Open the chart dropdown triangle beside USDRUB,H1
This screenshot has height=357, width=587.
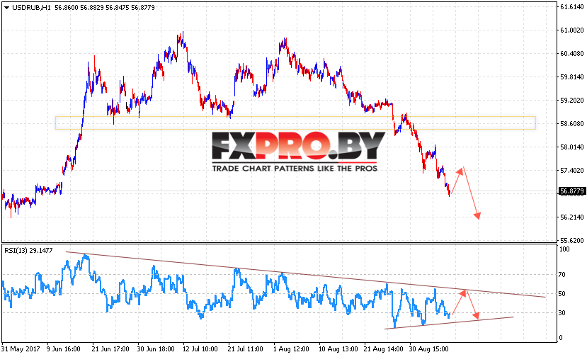coord(6,8)
